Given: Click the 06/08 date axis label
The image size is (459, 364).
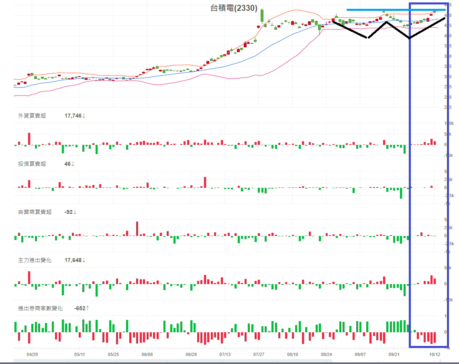Looking at the screenshot, I should coord(147,354).
